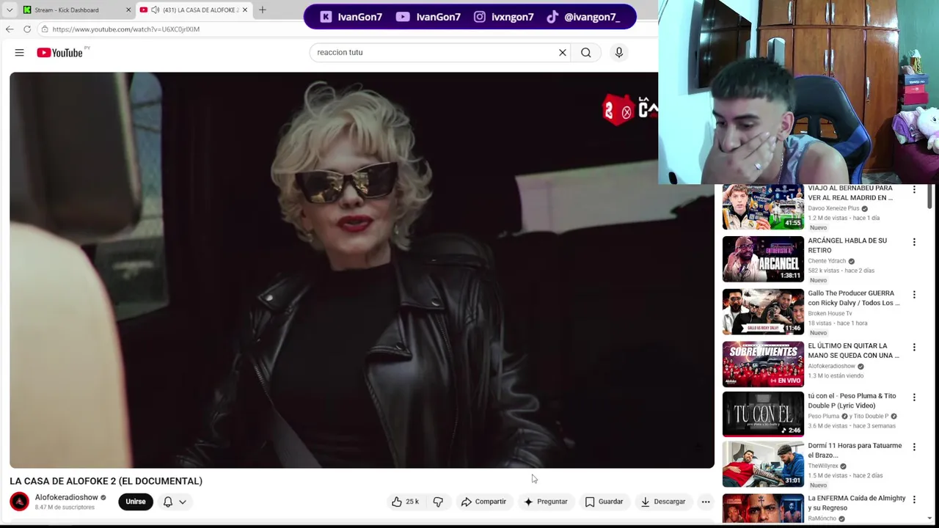939x528 pixels.
Task: Open the Alofokeradioshow channel avatar
Action: pos(20,502)
